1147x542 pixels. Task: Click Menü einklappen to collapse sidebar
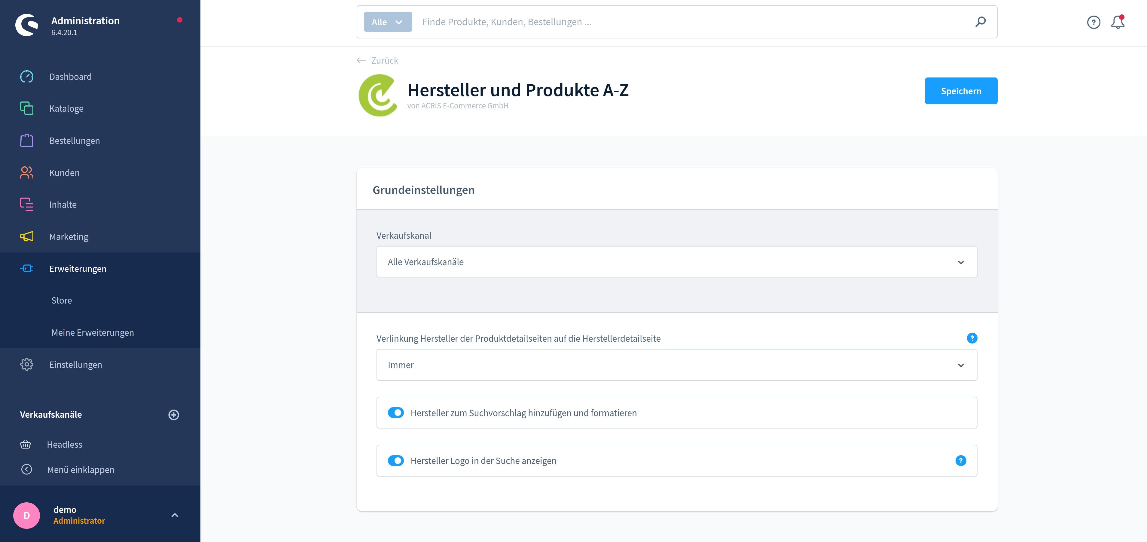coord(81,469)
